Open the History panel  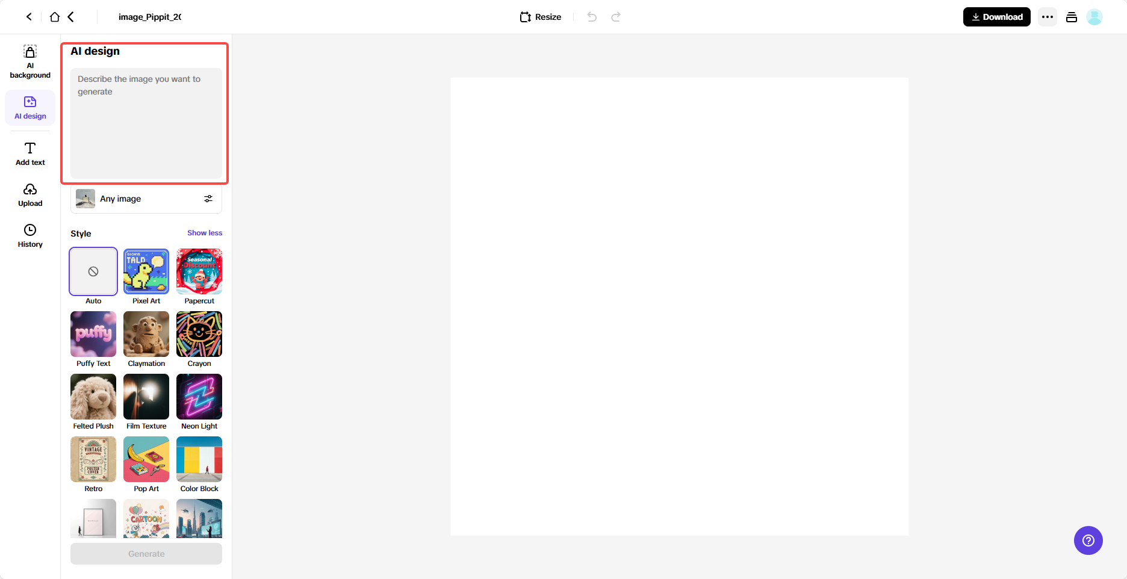click(30, 236)
